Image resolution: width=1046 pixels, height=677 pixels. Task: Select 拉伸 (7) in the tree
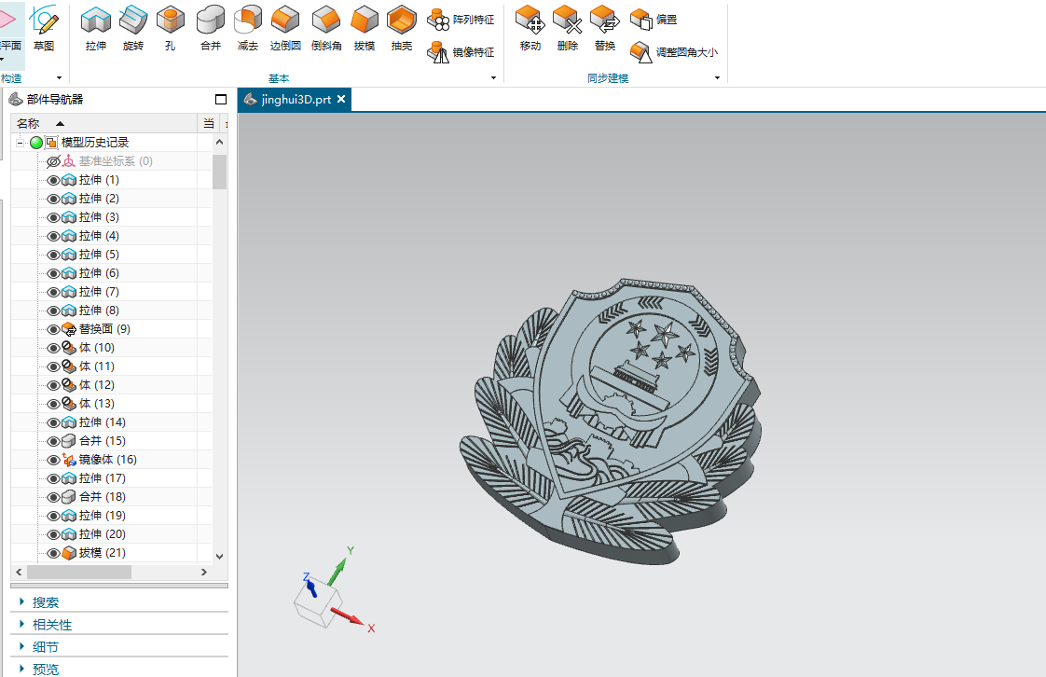pyautogui.click(x=99, y=292)
